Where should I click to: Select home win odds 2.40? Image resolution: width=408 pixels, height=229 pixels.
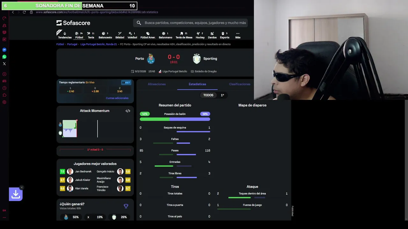click(70, 90)
